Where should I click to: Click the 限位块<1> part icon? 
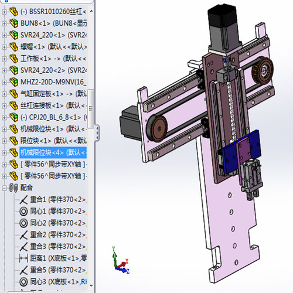click(x=13, y=141)
